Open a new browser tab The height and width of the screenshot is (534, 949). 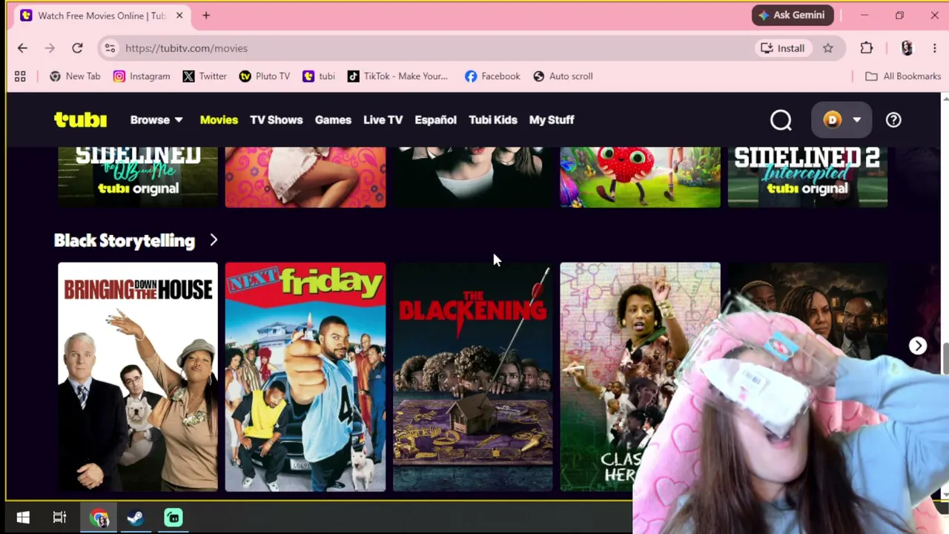pos(206,16)
